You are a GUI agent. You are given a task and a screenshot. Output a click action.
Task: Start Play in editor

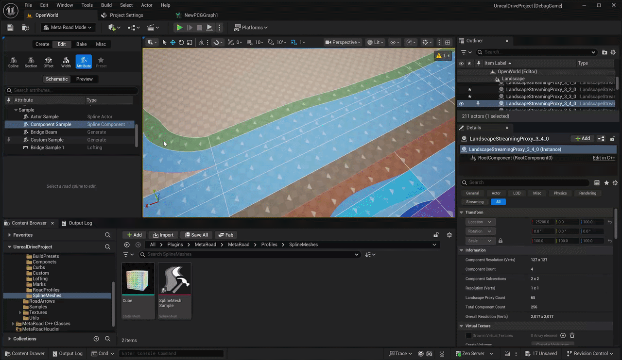tap(179, 28)
